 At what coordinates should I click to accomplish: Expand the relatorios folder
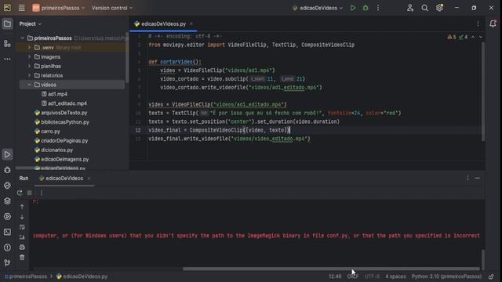[30, 75]
